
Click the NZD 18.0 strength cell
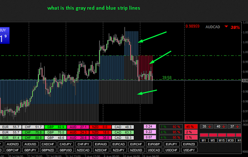(x=100, y=132)
